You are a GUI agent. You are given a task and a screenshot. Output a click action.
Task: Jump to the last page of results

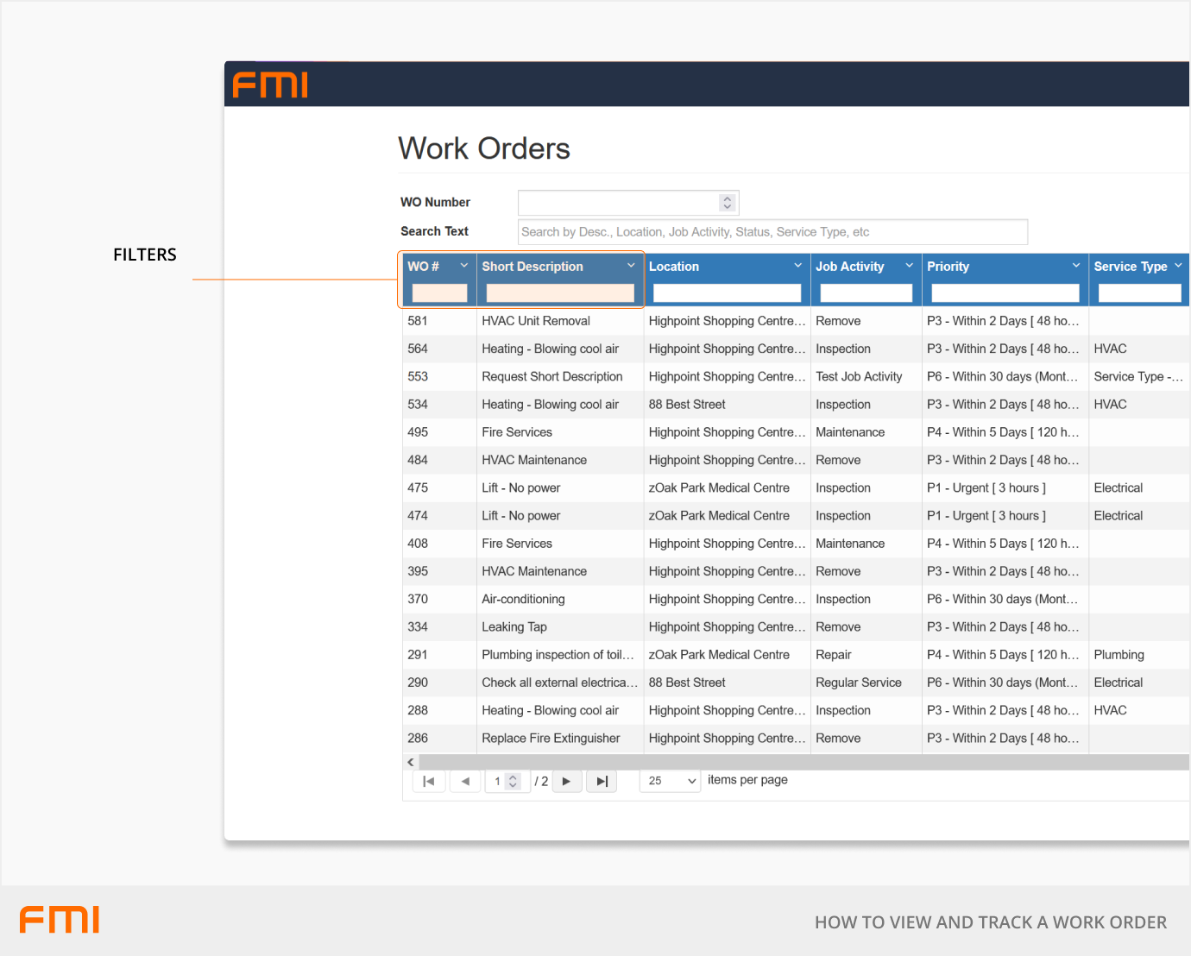(602, 781)
